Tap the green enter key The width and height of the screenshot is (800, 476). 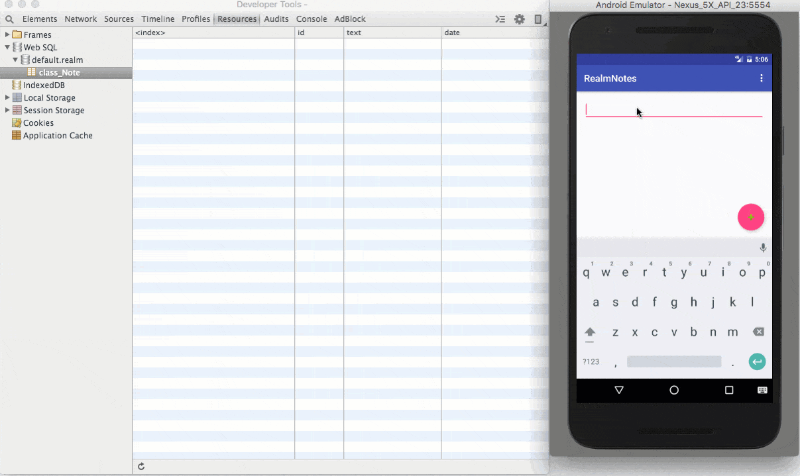tap(757, 361)
